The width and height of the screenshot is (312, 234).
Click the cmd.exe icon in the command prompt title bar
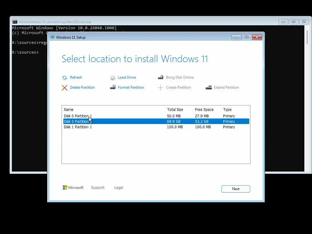(x=15, y=22)
